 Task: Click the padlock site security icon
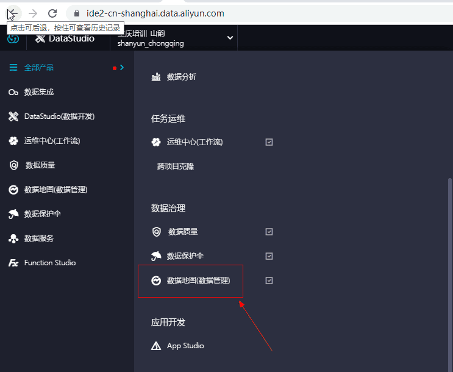(77, 13)
